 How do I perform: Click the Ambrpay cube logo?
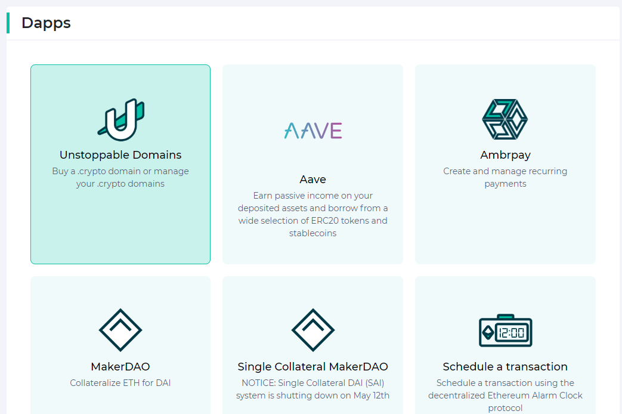(x=505, y=119)
